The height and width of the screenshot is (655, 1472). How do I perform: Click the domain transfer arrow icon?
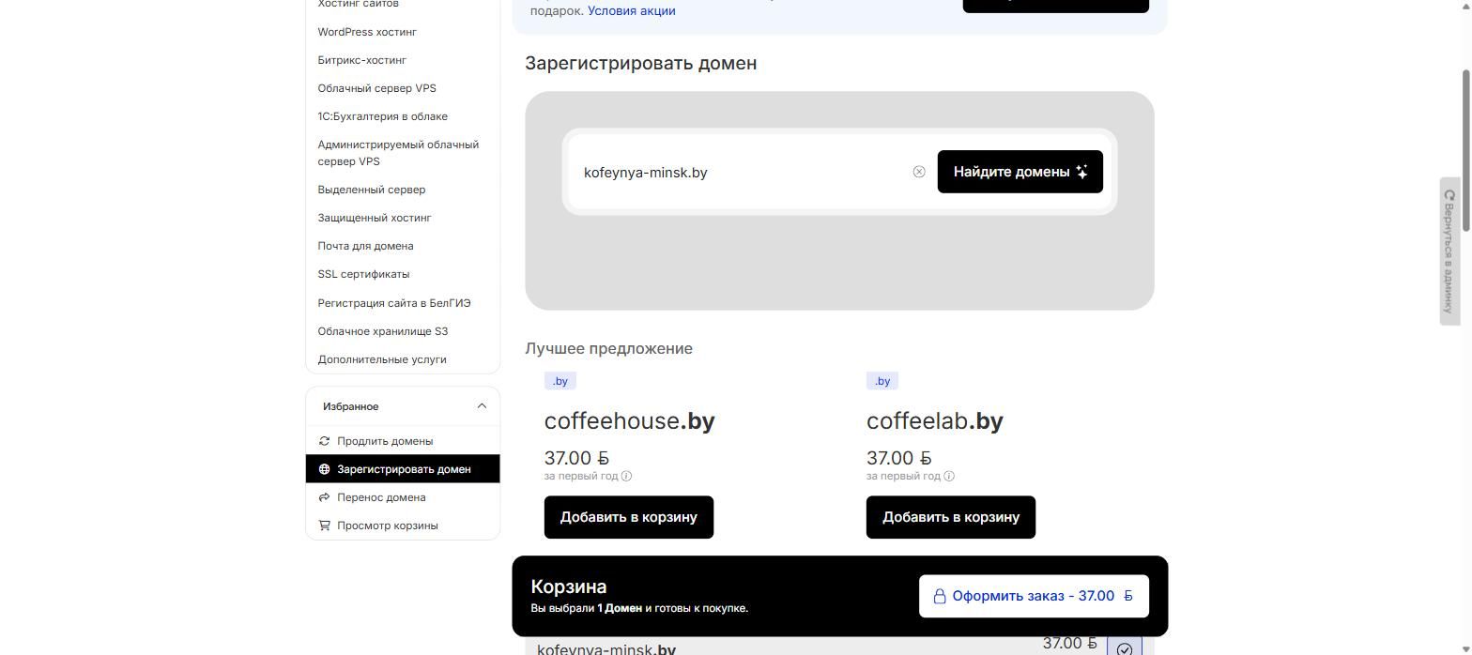pos(325,497)
